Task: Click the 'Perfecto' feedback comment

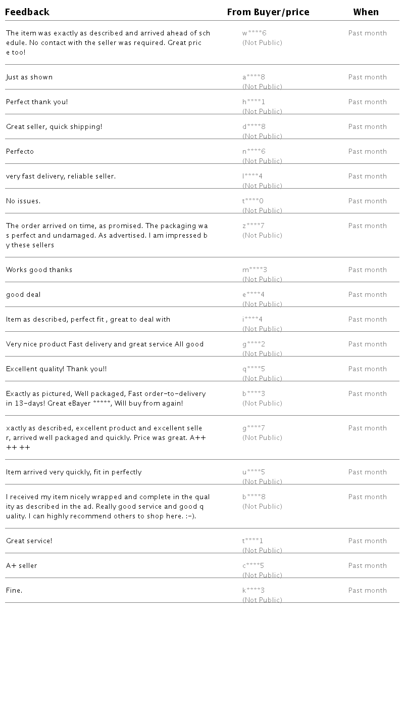Action: tap(20, 152)
